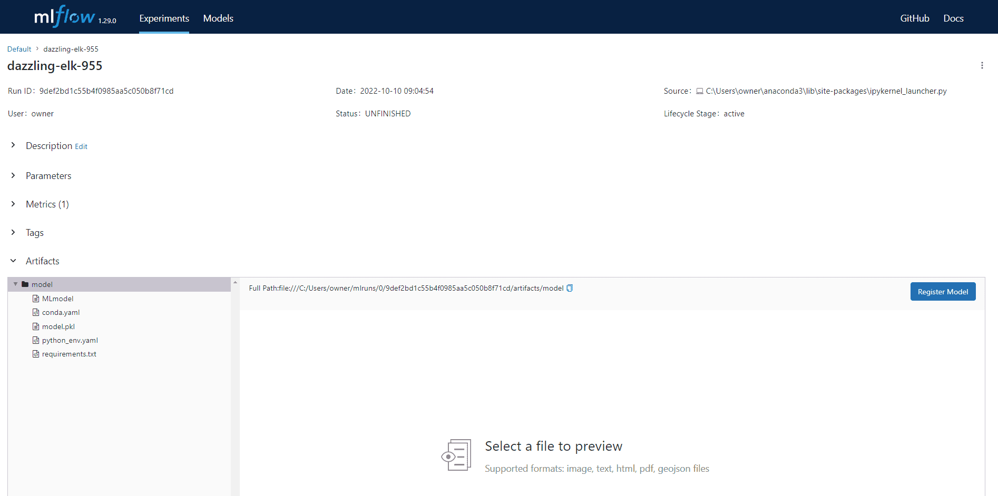This screenshot has height=496, width=998.
Task: Expand the Metrics (1) section
Action: [x=14, y=204]
